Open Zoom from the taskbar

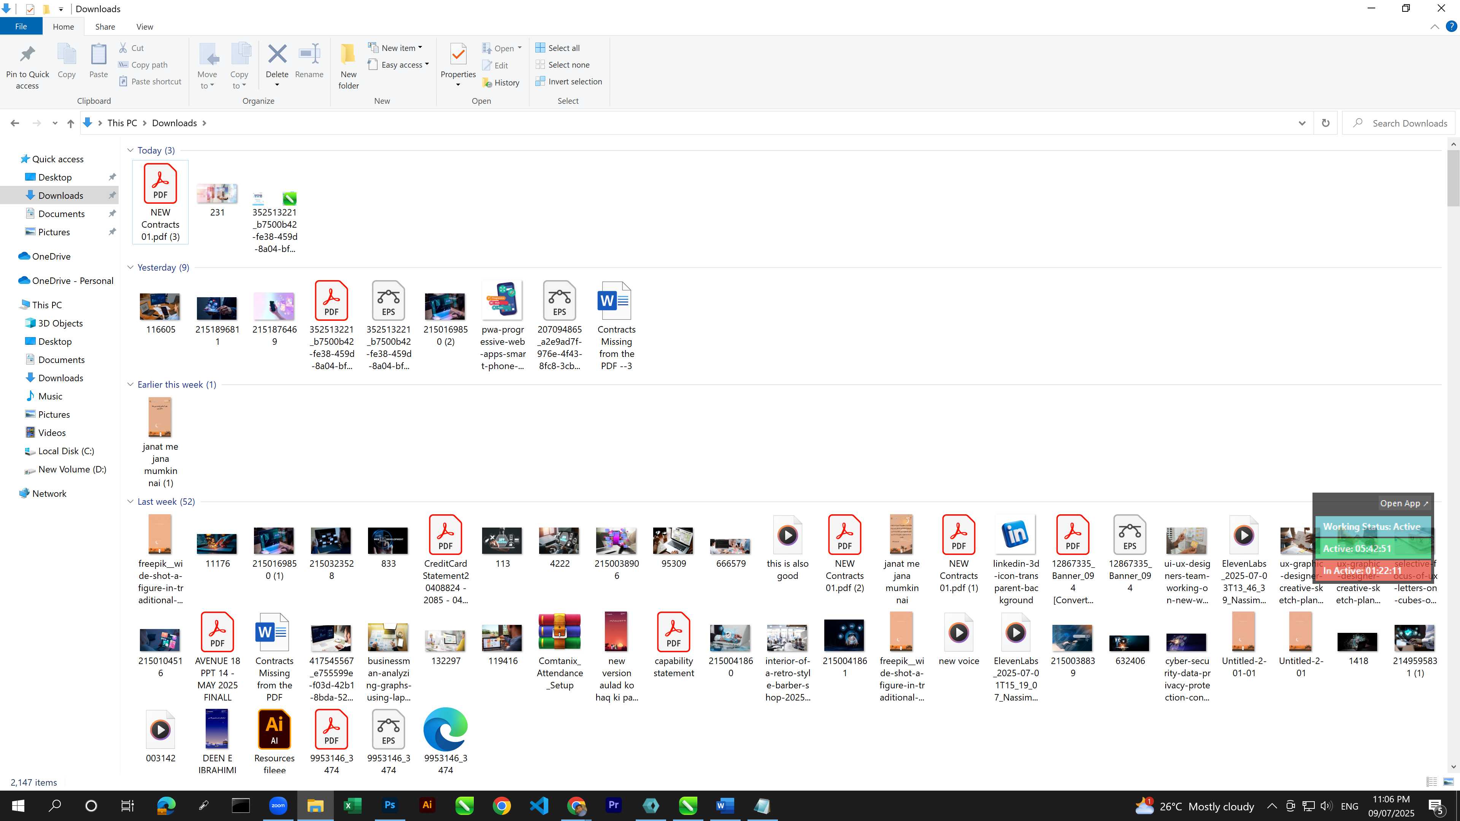click(x=278, y=805)
